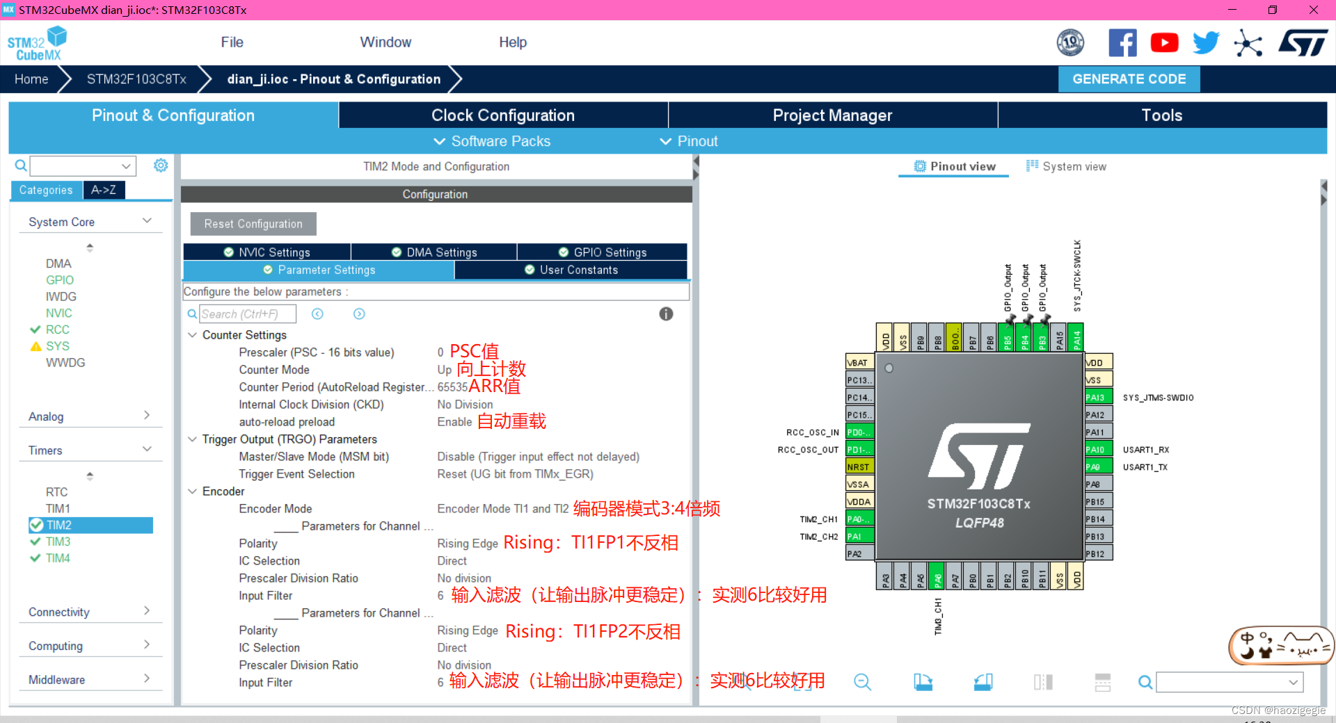Click the PA13 pin on the chip
Viewport: 1336px width, 723px height.
[1099, 398]
